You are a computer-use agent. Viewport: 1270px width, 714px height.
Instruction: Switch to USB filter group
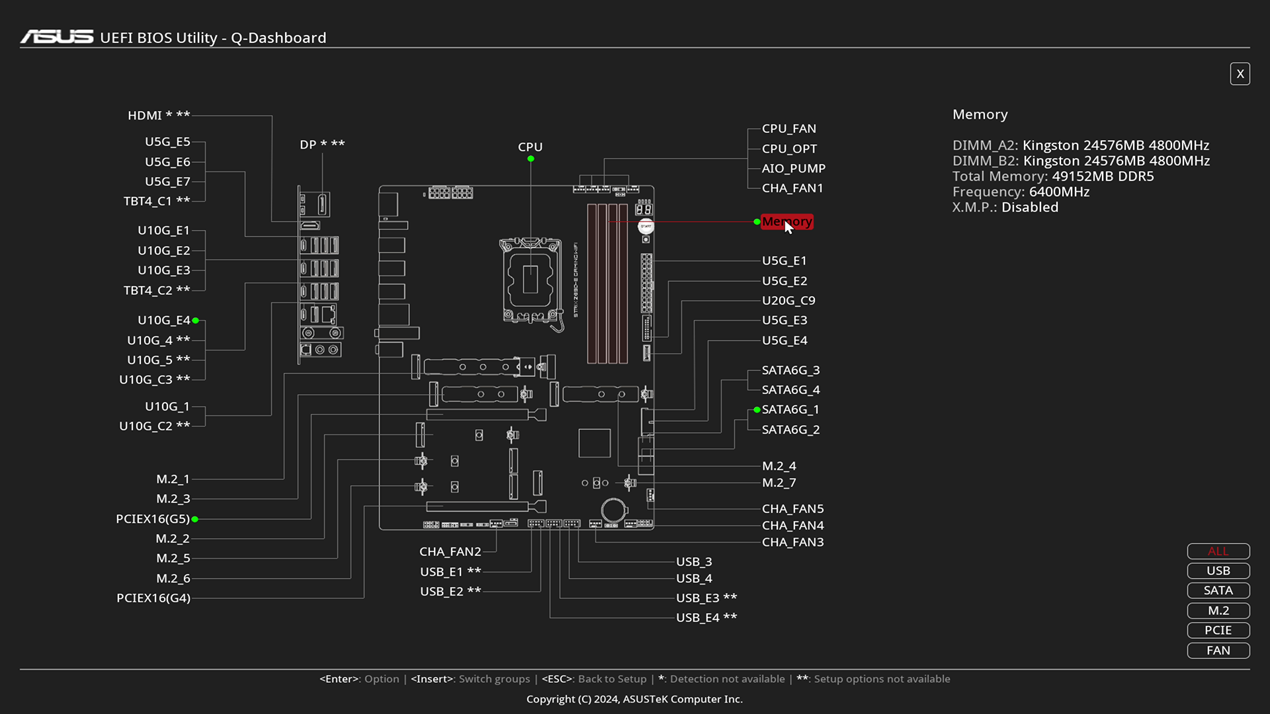pos(1218,571)
